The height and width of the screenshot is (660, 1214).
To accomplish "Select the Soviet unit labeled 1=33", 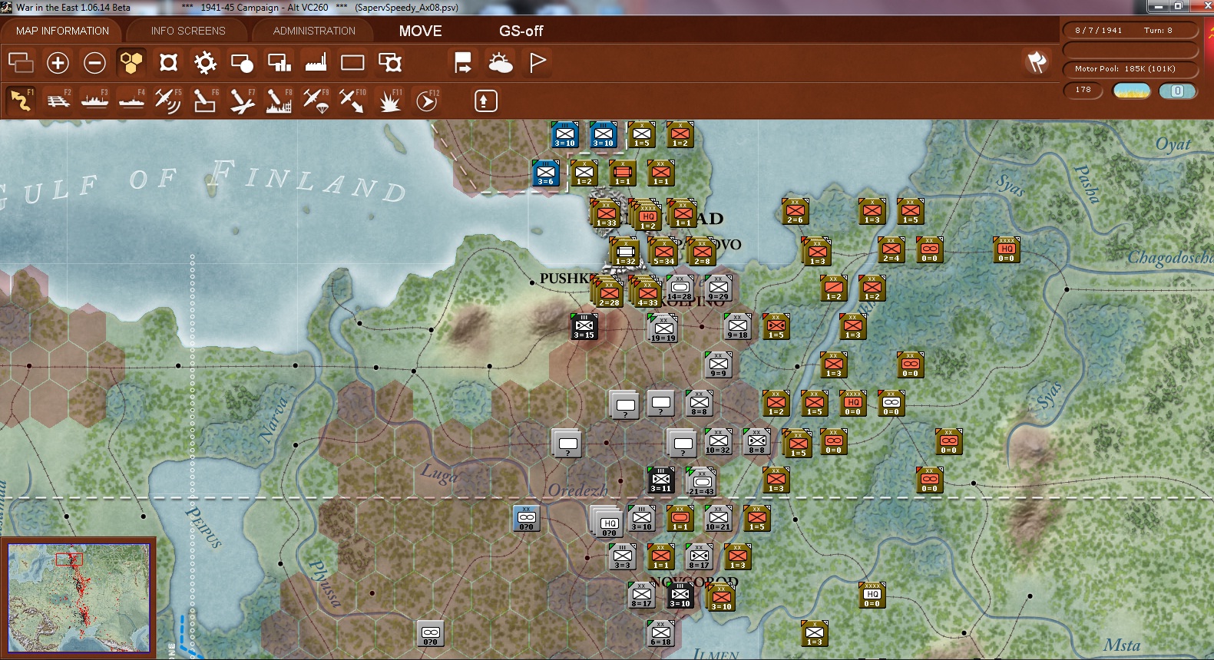I will tap(607, 215).
